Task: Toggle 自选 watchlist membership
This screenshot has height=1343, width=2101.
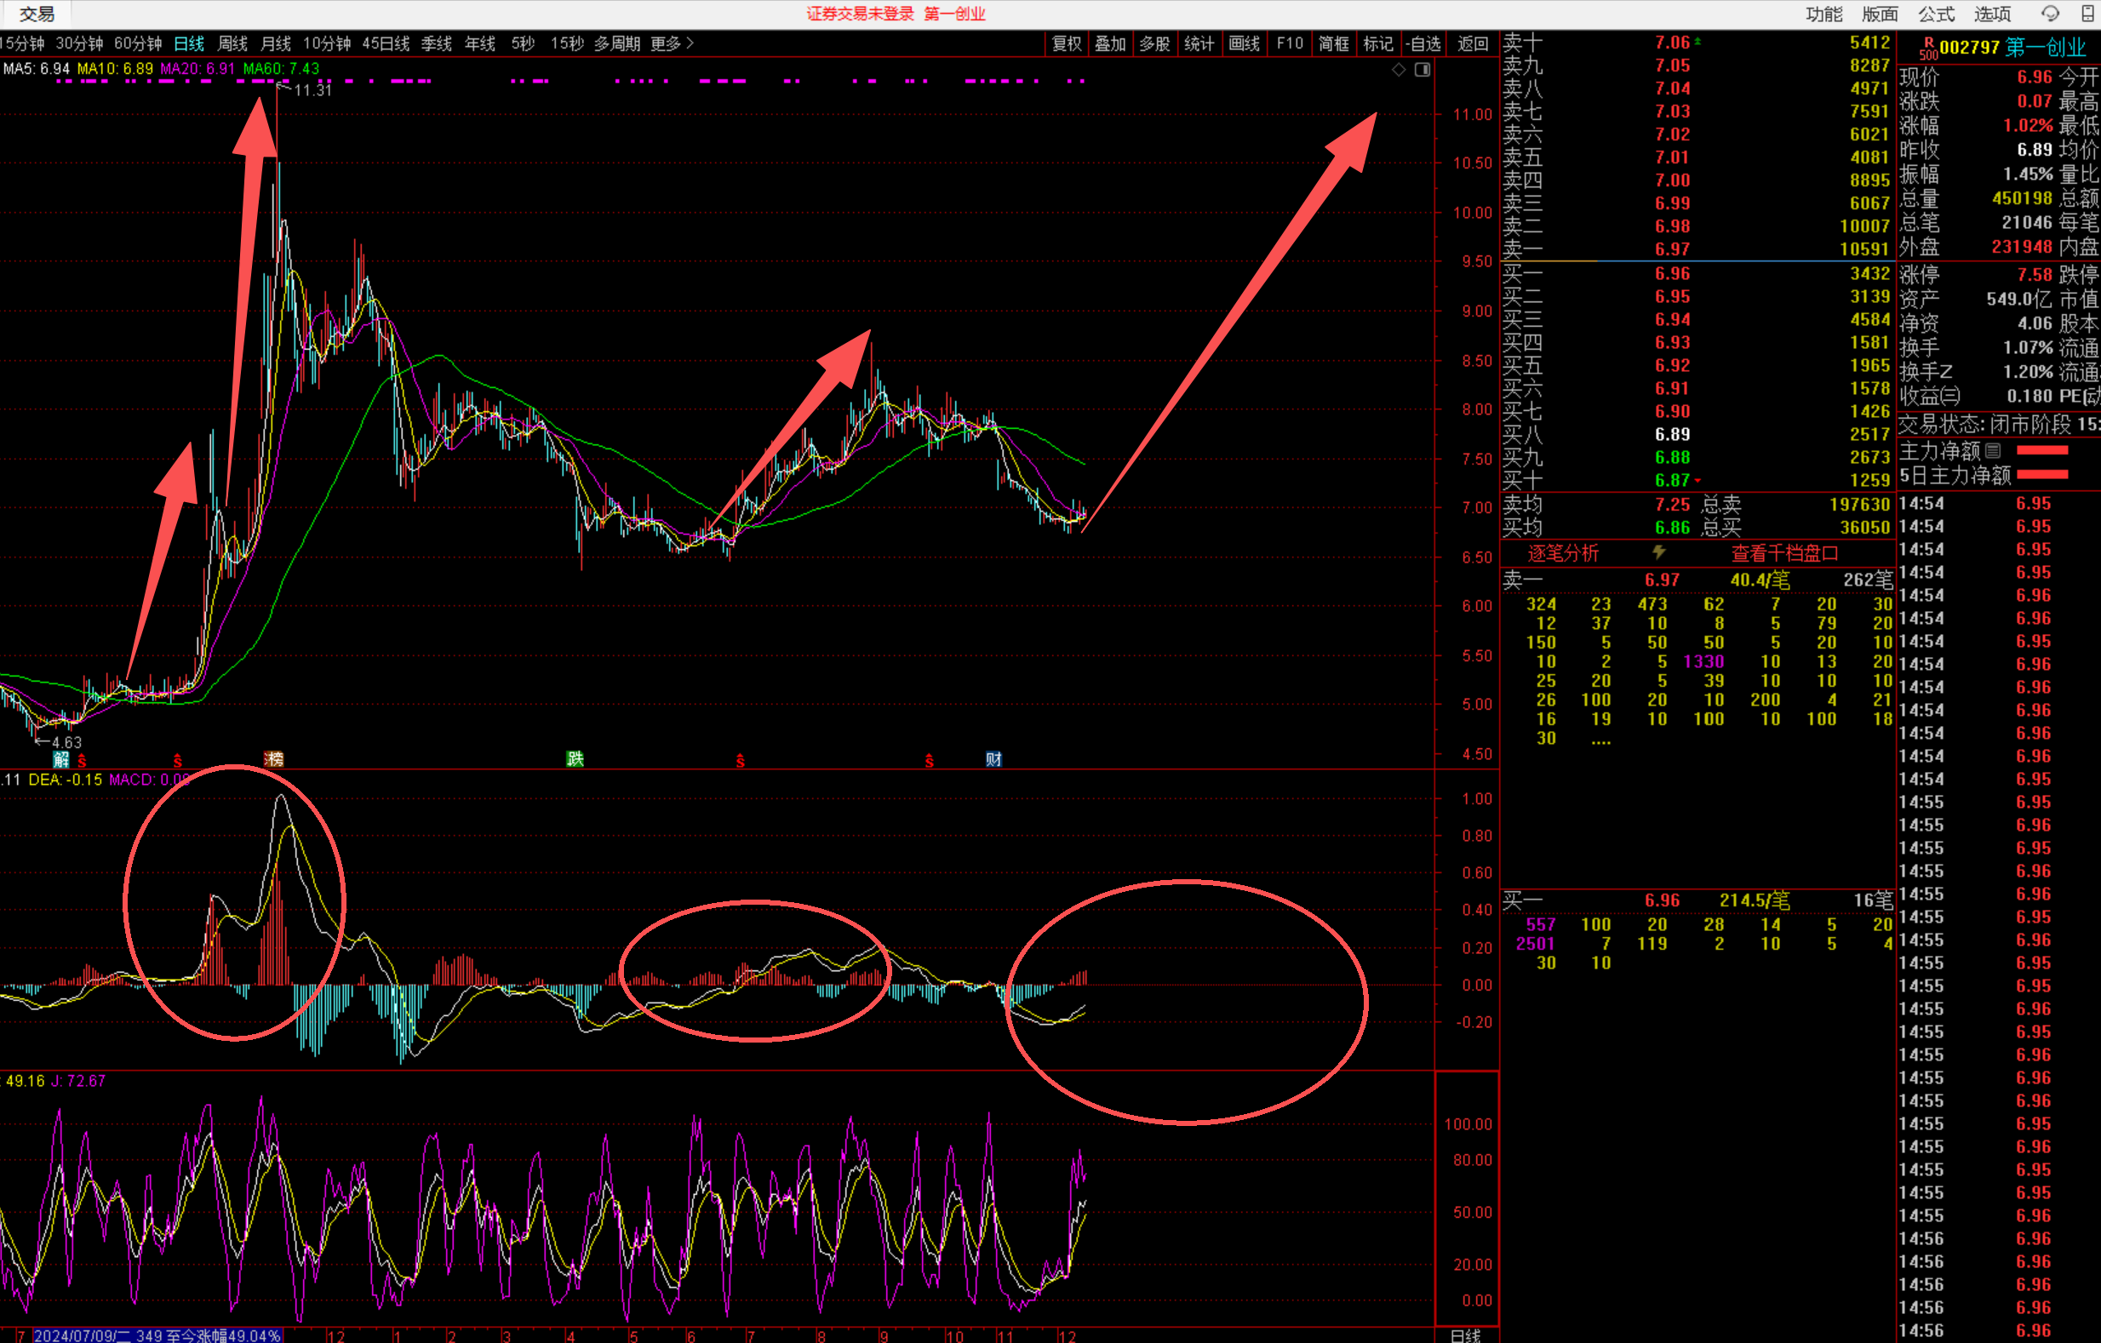Action: pyautogui.click(x=1423, y=43)
